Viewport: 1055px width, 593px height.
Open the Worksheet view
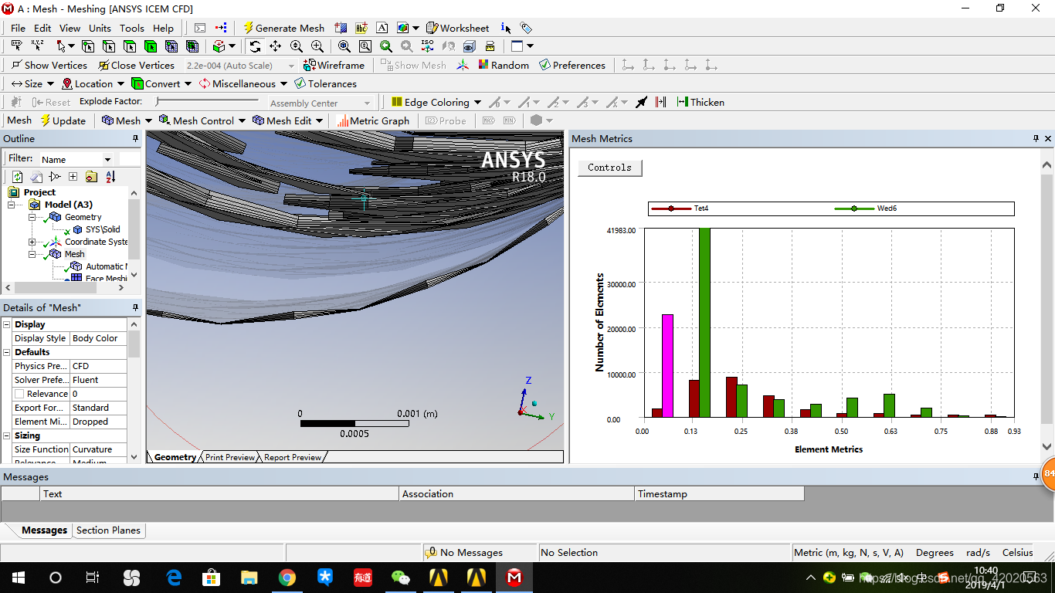tap(458, 28)
